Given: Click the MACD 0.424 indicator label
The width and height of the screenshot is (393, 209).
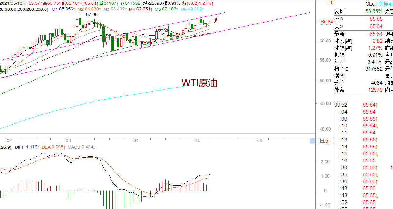Looking at the screenshot, I should (x=82, y=147).
